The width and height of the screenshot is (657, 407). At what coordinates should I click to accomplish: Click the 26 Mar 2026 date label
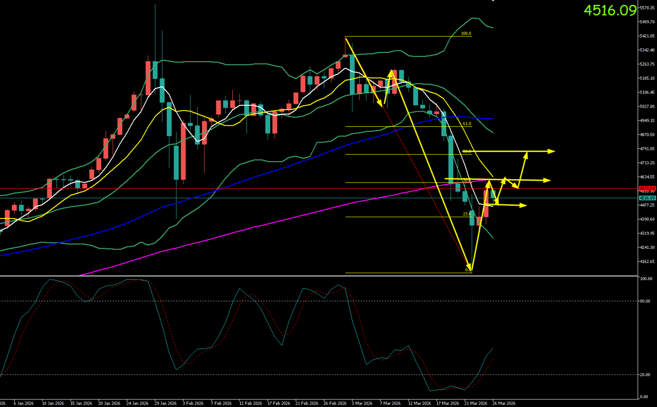504,404
